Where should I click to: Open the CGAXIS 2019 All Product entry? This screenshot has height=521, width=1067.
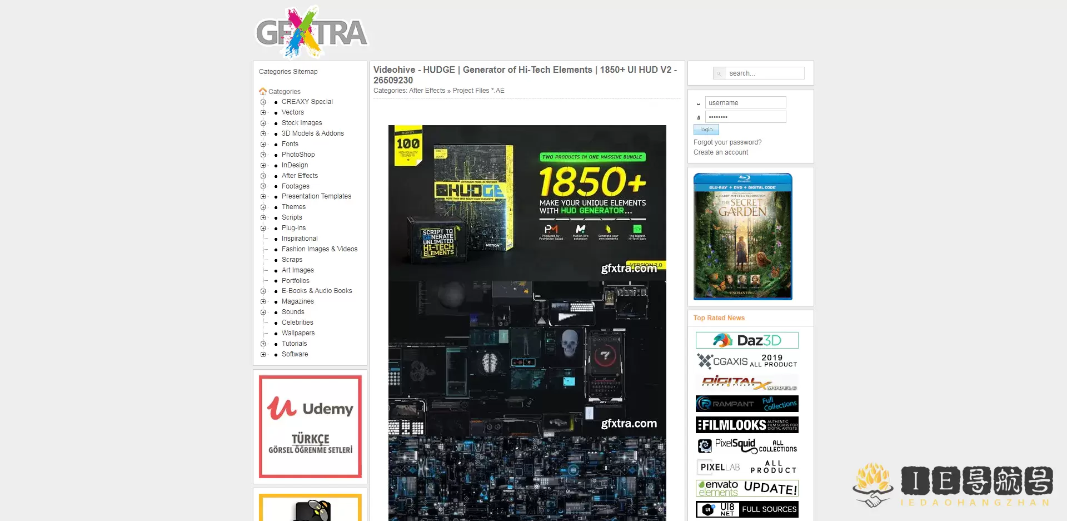747,361
